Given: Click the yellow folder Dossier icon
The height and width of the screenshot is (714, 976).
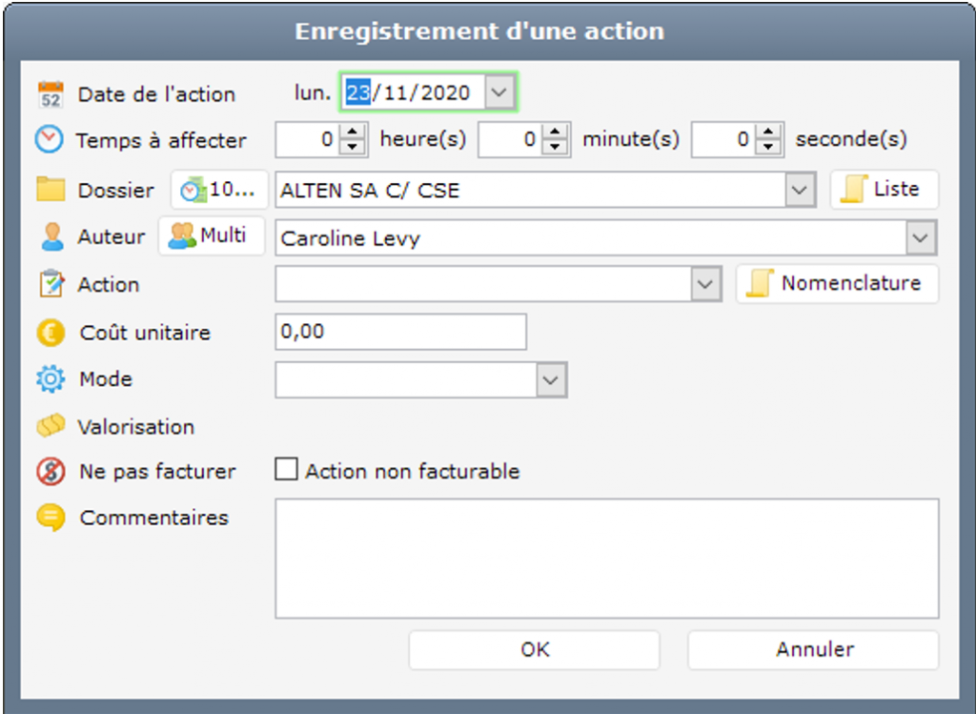Looking at the screenshot, I should pyautogui.click(x=50, y=189).
